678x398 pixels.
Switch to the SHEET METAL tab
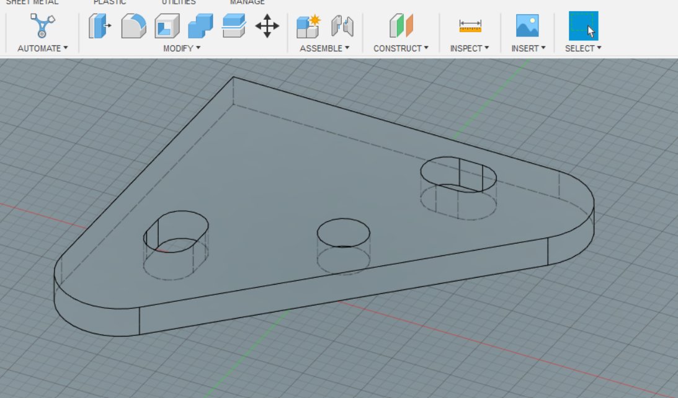tap(32, 2)
